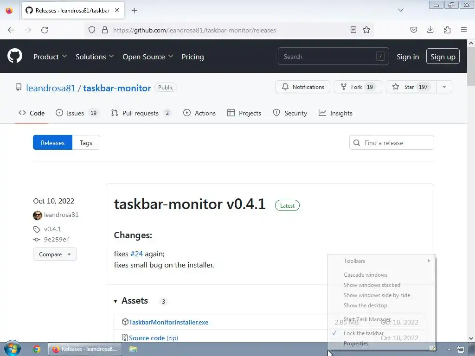This screenshot has width=475, height=356.
Task: Reload the page with the refresh icon
Action: click(x=45, y=30)
